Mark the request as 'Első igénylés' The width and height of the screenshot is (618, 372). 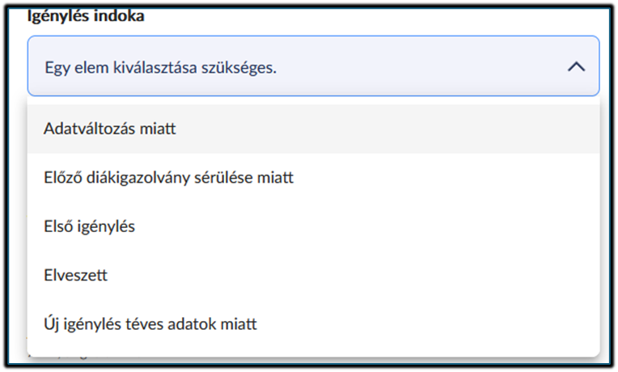click(x=90, y=226)
